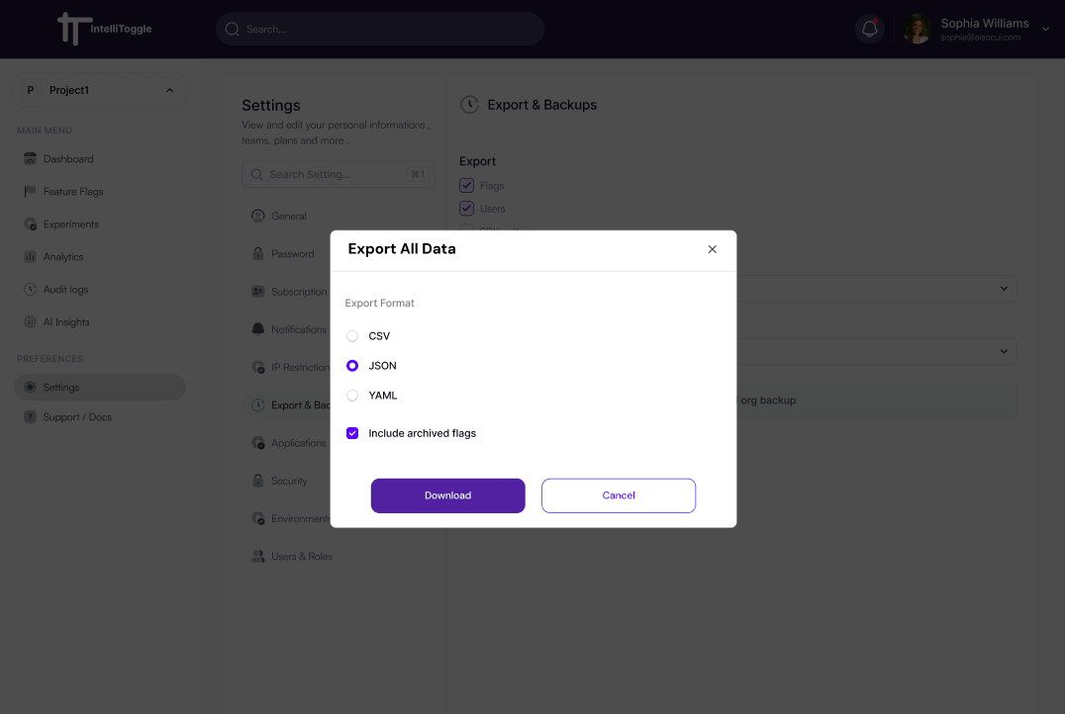Open Dashboard from the sidebar
1065x714 pixels.
coord(68,159)
